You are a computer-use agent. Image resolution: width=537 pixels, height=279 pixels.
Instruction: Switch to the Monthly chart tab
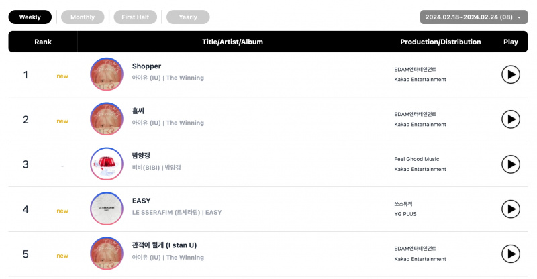pos(83,17)
